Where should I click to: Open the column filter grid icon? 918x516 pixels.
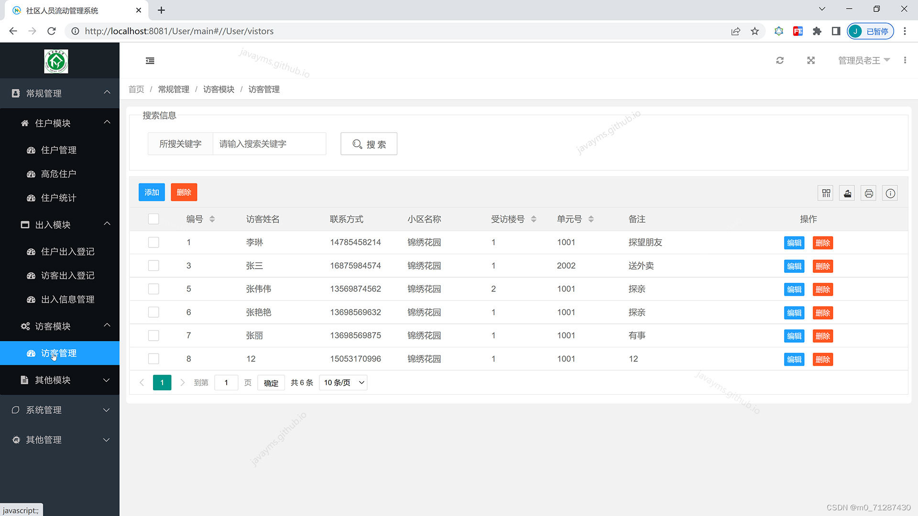(x=826, y=193)
